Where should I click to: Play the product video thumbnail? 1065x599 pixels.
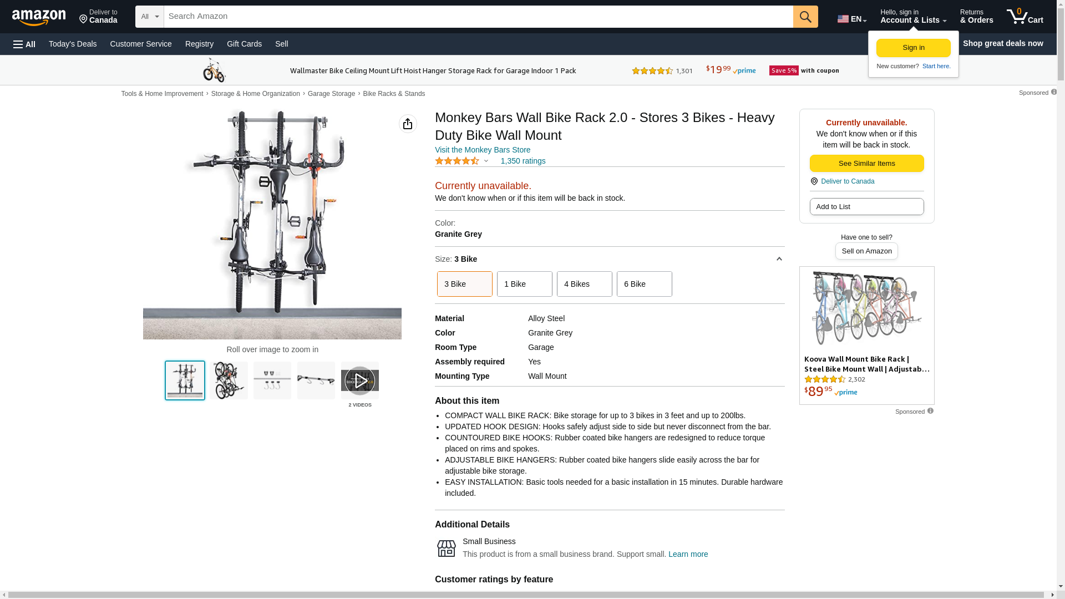pyautogui.click(x=359, y=380)
